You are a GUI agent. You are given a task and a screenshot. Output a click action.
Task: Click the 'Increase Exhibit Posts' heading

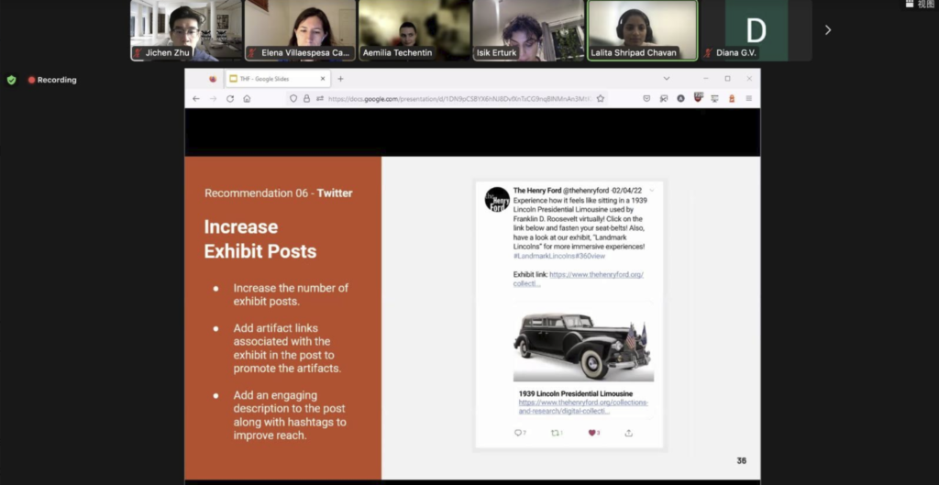pos(260,238)
